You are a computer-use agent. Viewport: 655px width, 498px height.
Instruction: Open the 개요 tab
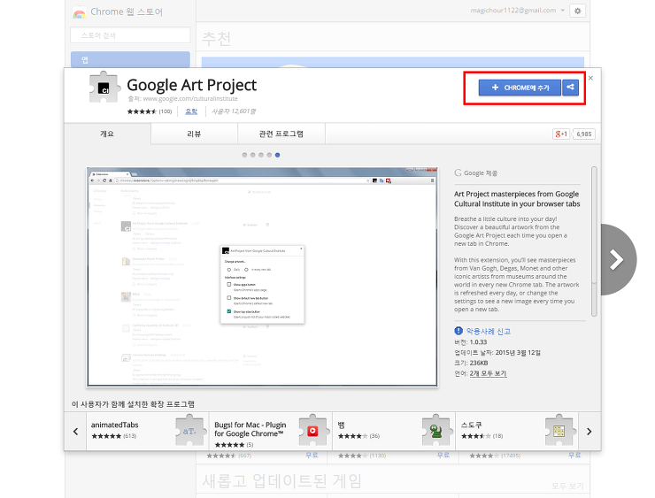point(107,134)
